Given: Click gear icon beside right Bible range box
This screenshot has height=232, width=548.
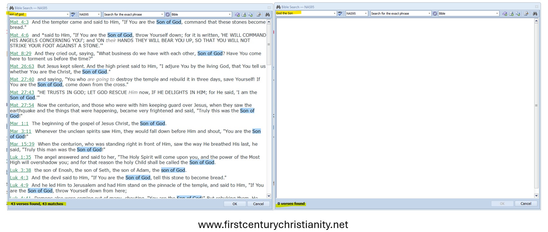Looking at the screenshot, I should pos(435,14).
